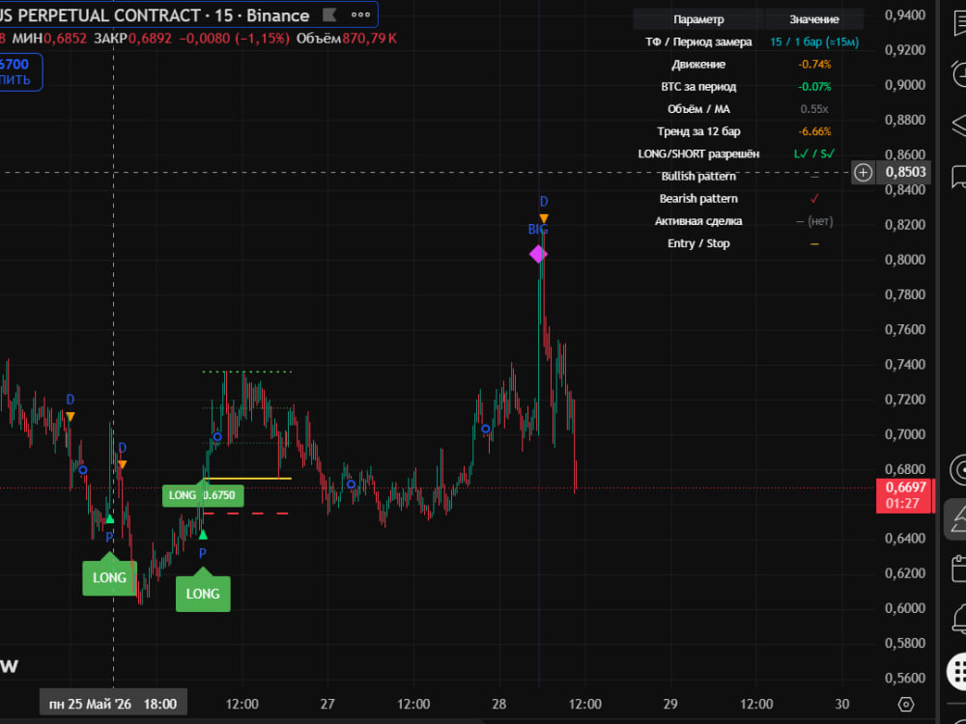Click the Движение -0.74% value

(x=813, y=64)
